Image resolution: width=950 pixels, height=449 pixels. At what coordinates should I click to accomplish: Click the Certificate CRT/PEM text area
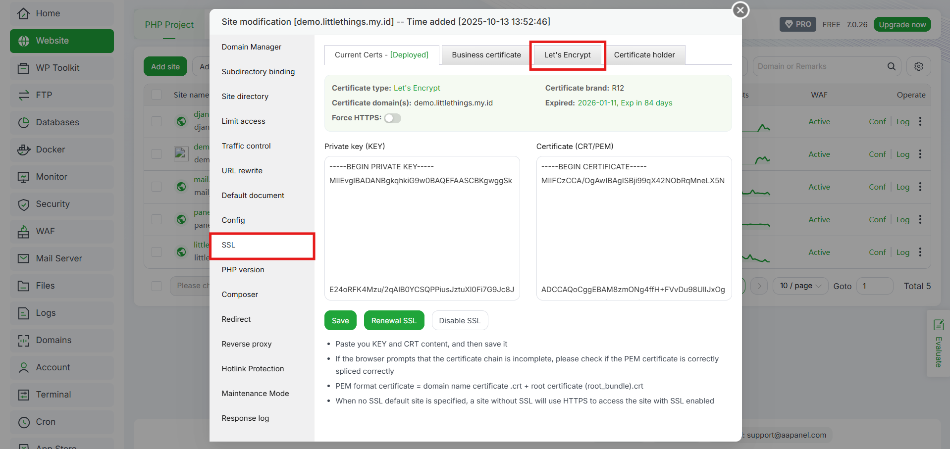pos(634,228)
